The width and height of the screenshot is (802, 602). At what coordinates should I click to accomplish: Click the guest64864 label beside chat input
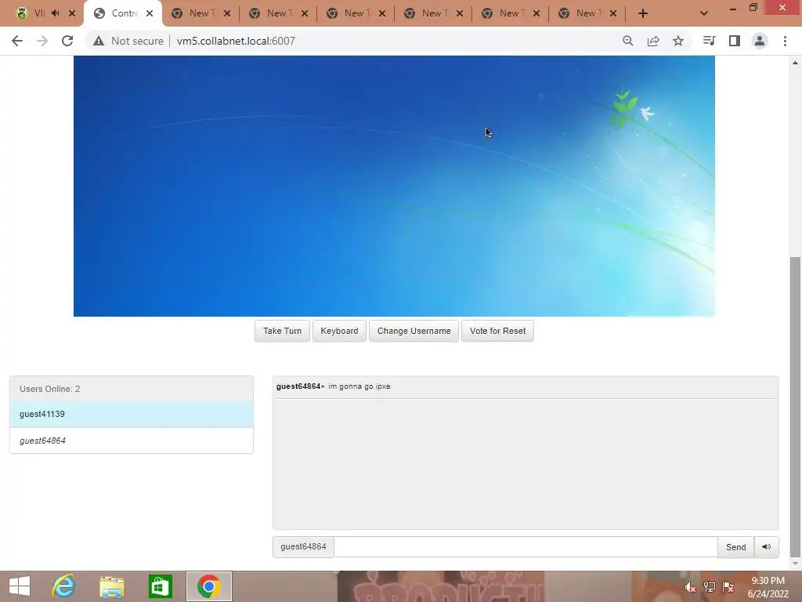click(303, 546)
